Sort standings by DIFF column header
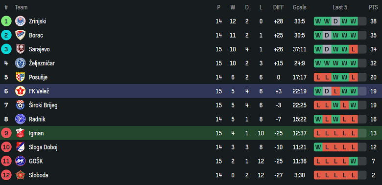382x185 pixels. 278,7
